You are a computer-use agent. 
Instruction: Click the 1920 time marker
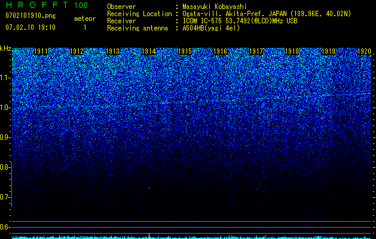click(364, 51)
